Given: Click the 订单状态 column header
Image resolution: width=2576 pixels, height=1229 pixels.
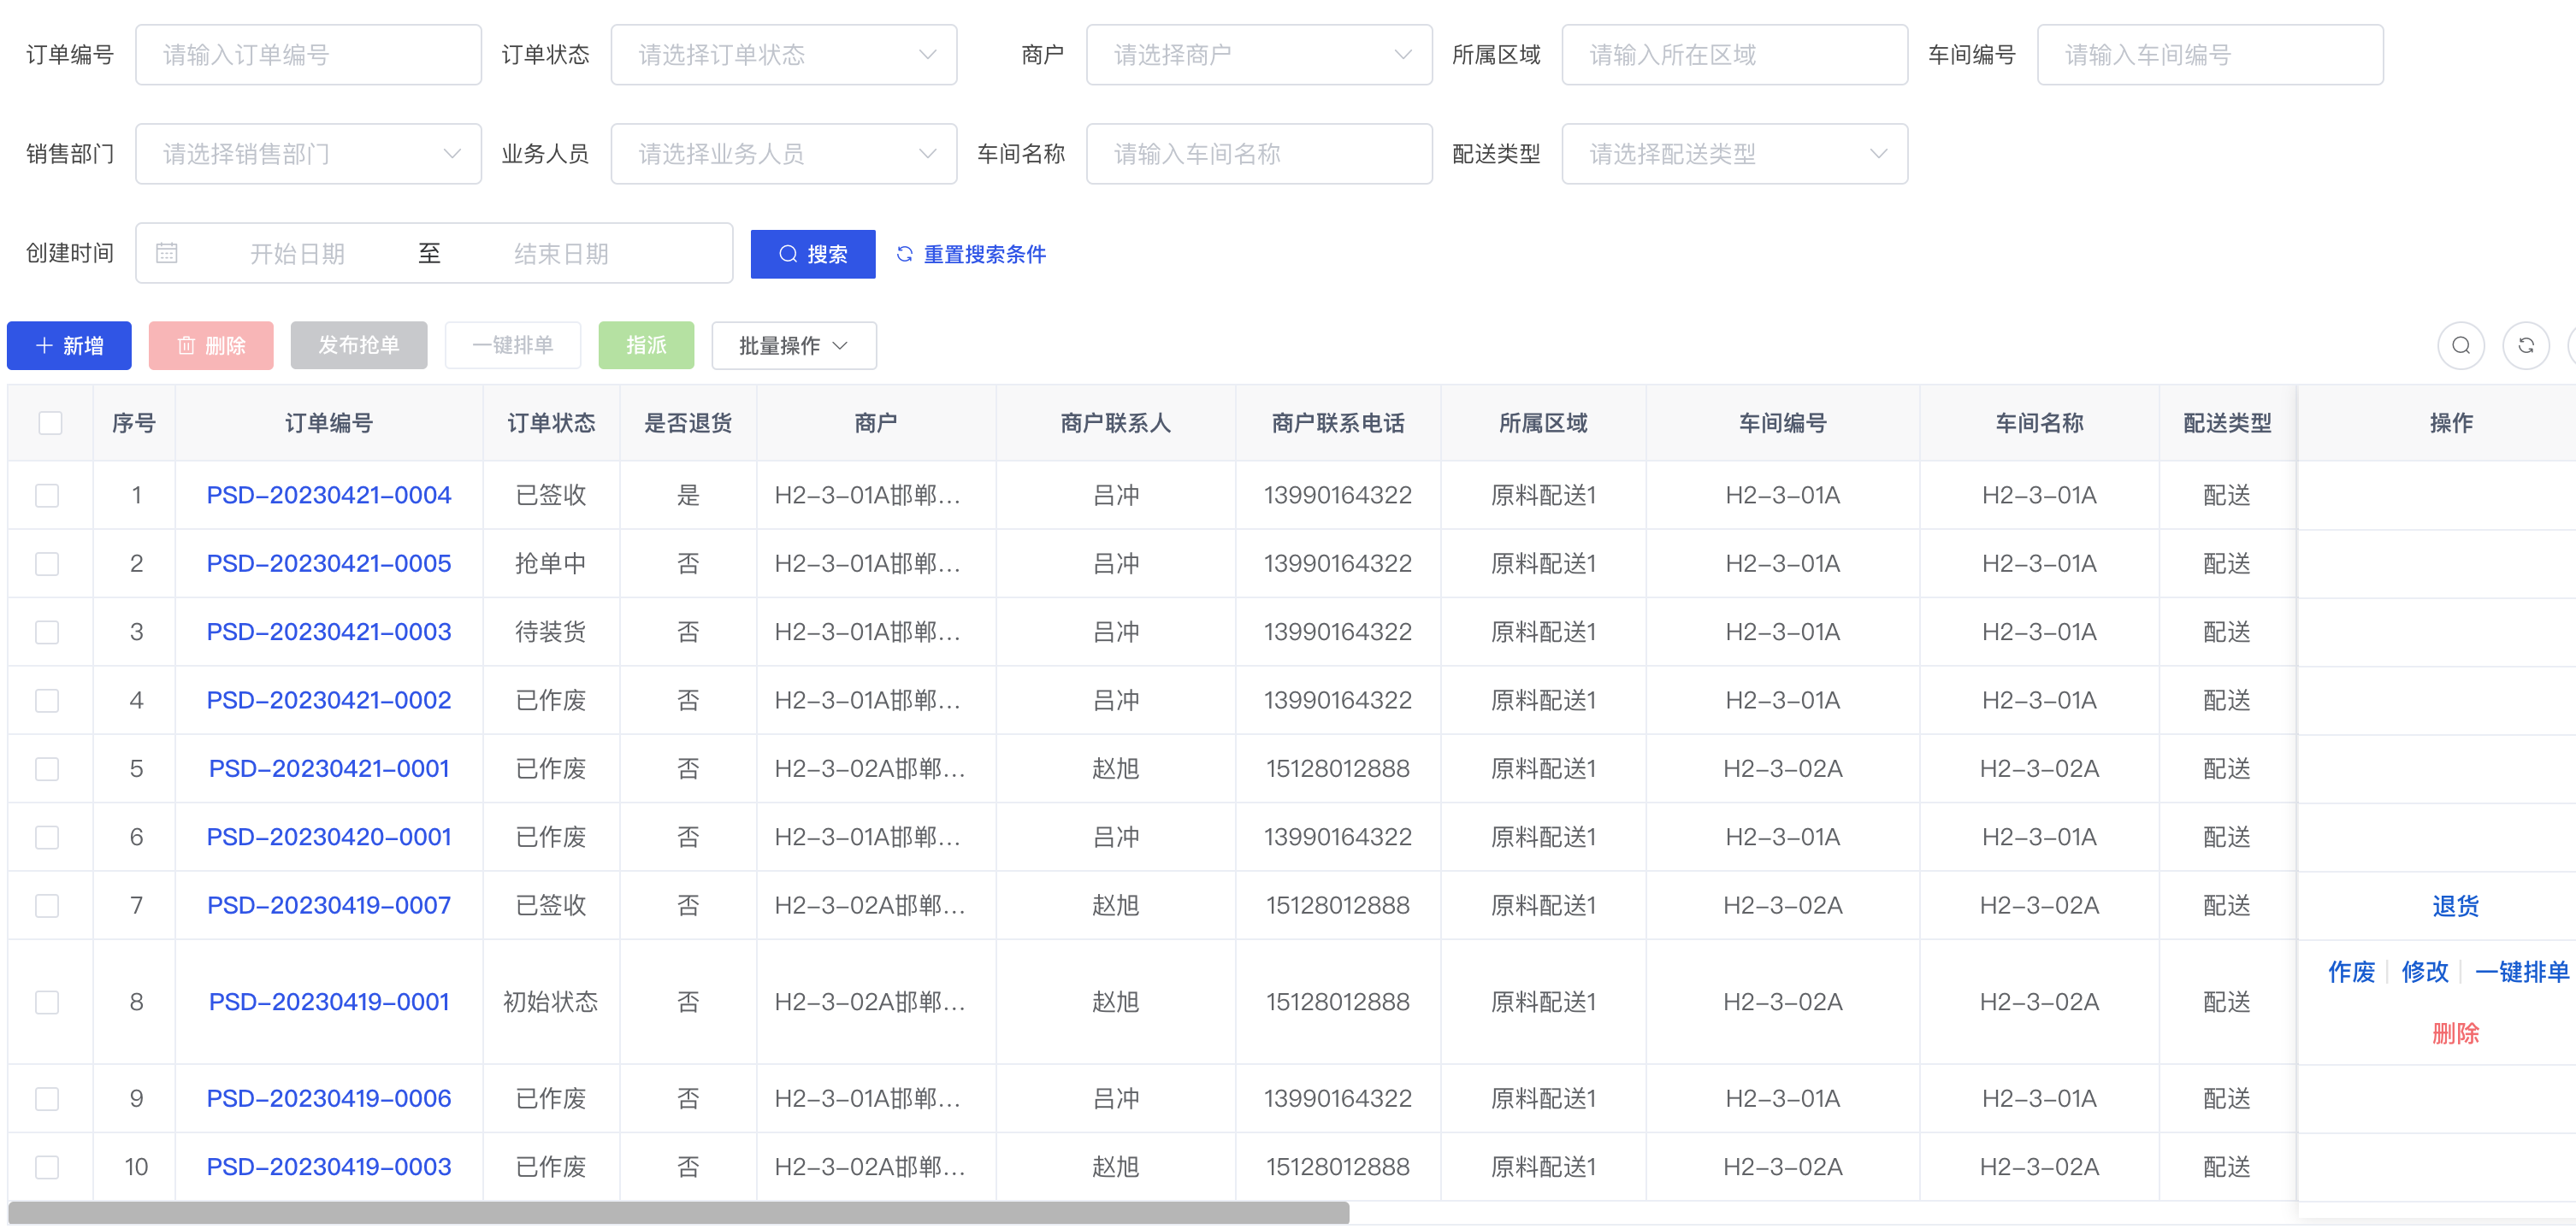Looking at the screenshot, I should point(551,424).
